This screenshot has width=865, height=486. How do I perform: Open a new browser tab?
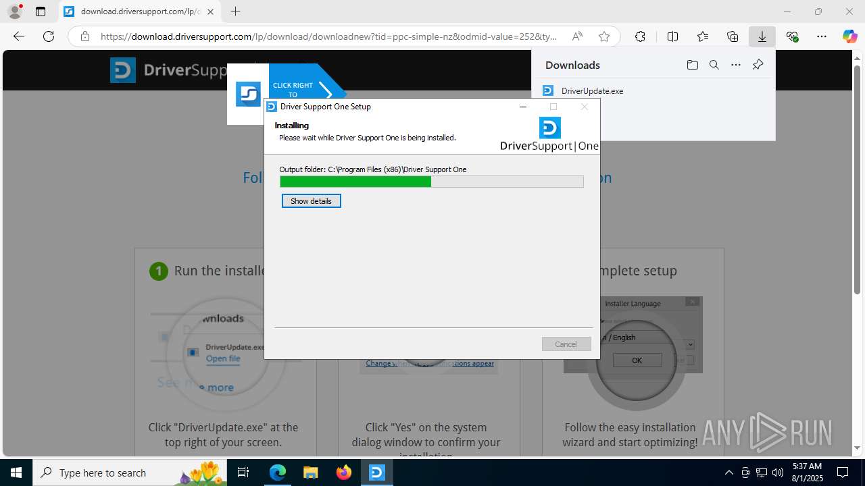click(235, 11)
